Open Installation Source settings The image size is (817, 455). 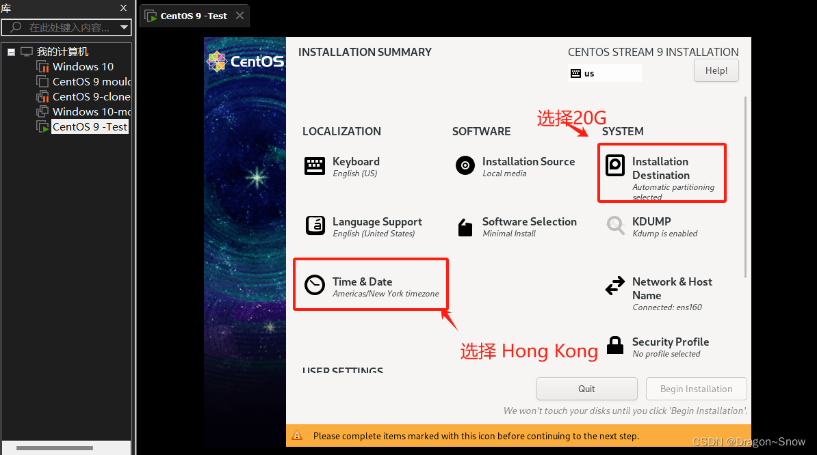[x=528, y=162]
